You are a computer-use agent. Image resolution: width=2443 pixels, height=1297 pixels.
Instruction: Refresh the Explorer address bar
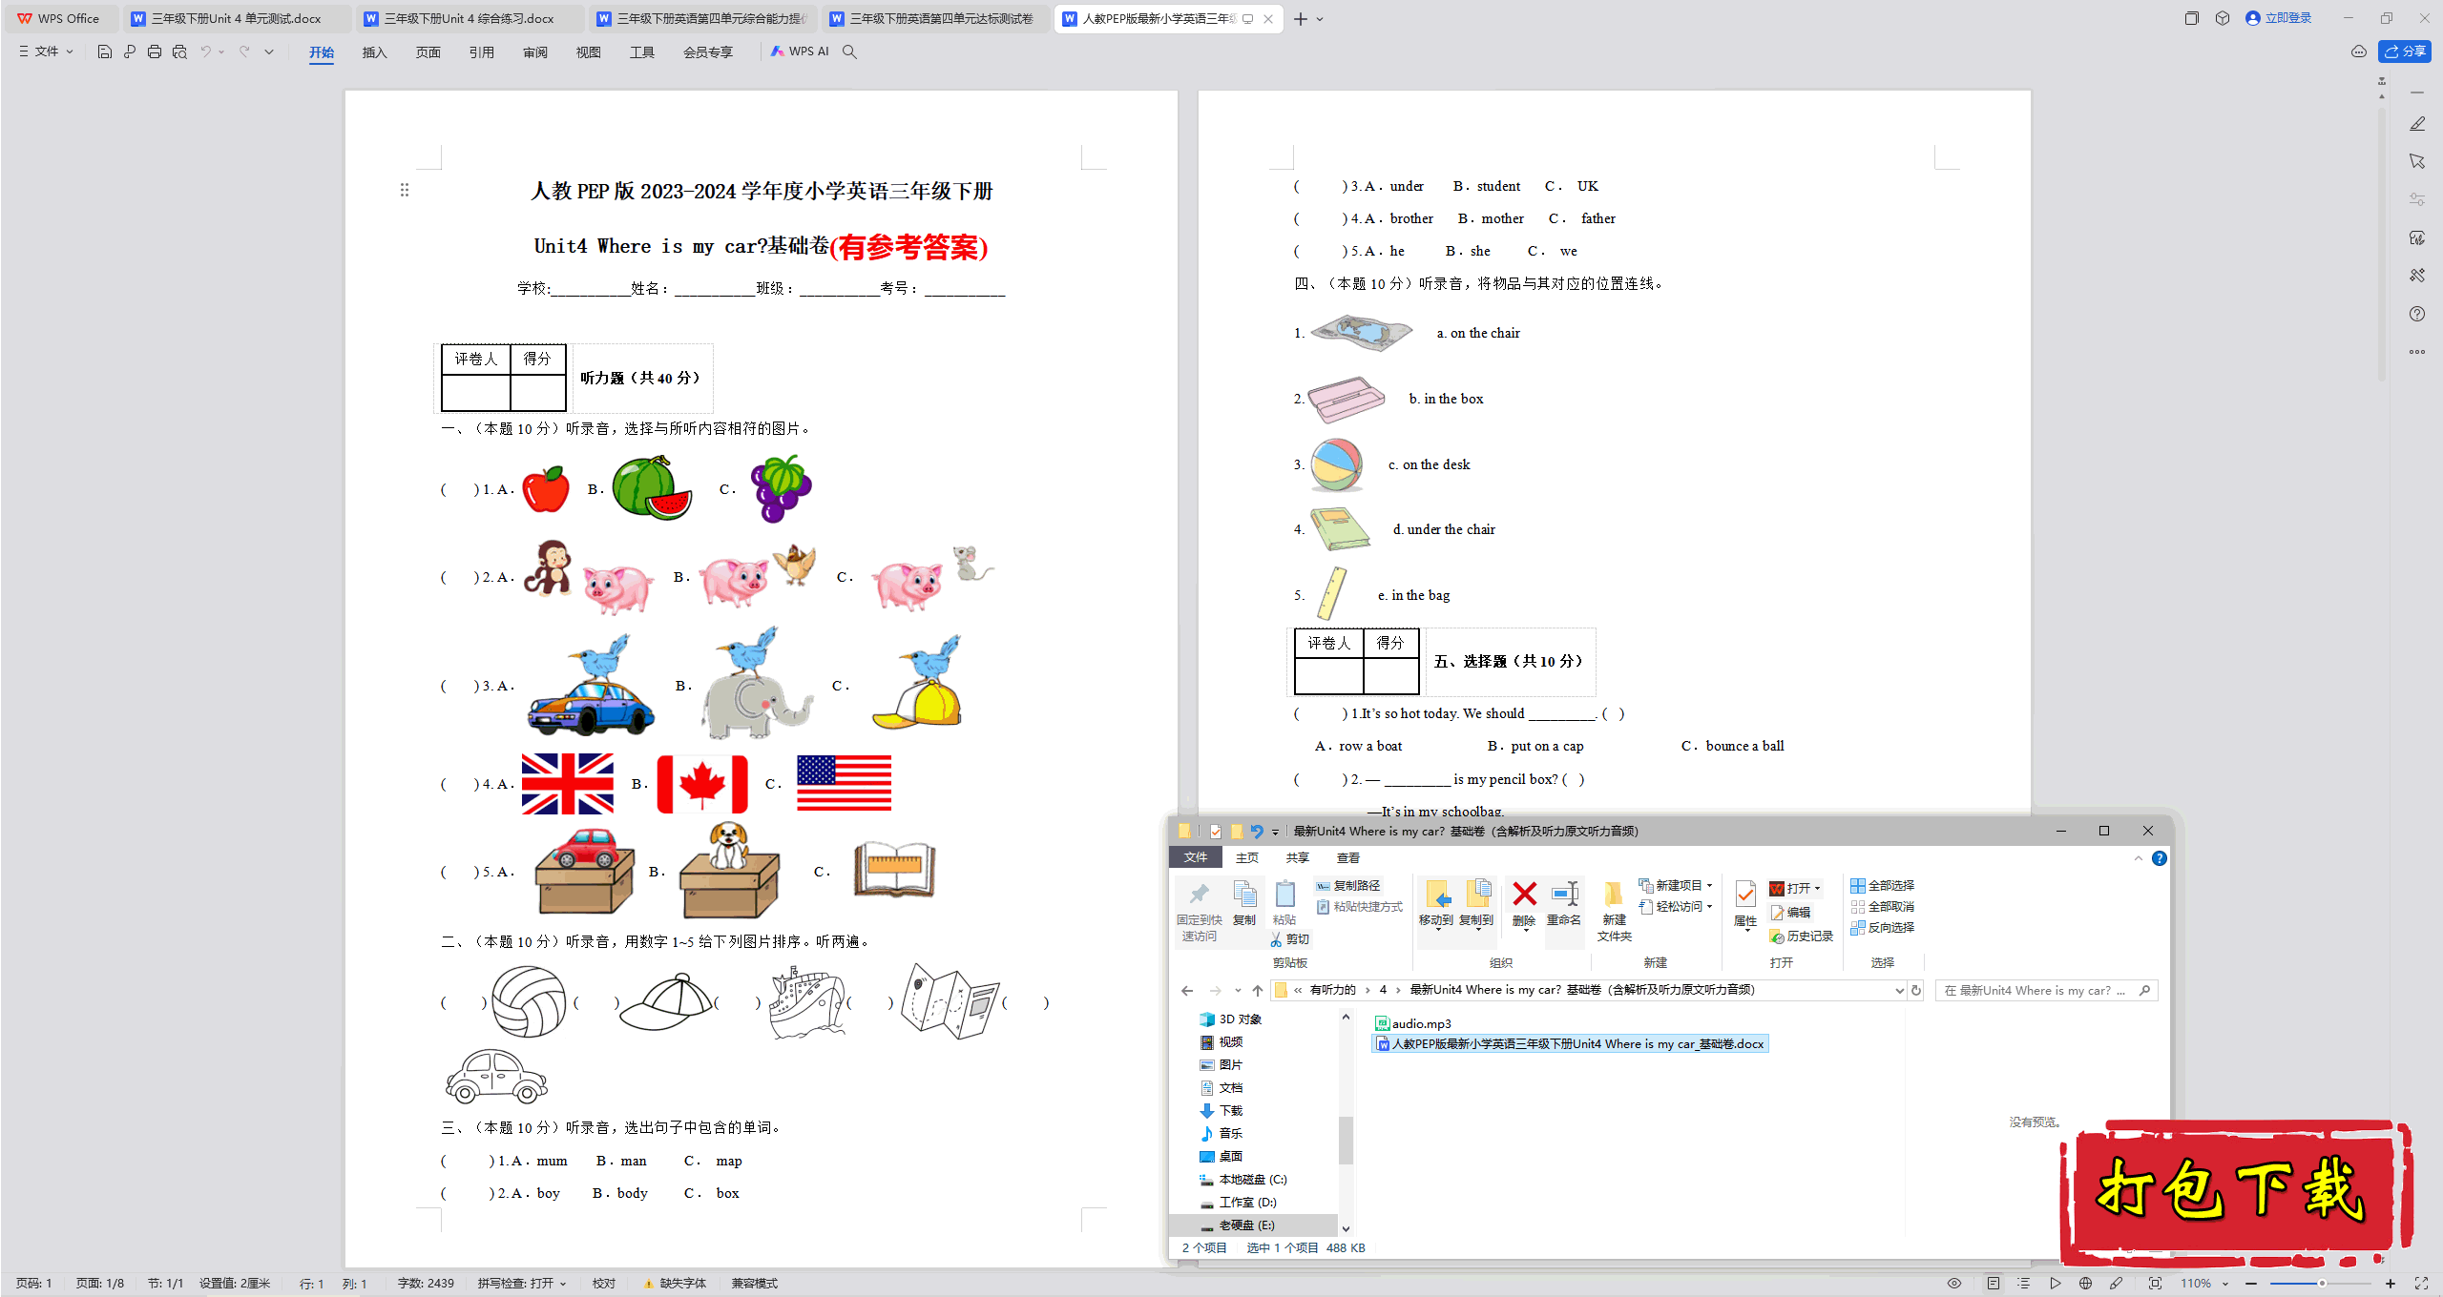(x=1915, y=990)
